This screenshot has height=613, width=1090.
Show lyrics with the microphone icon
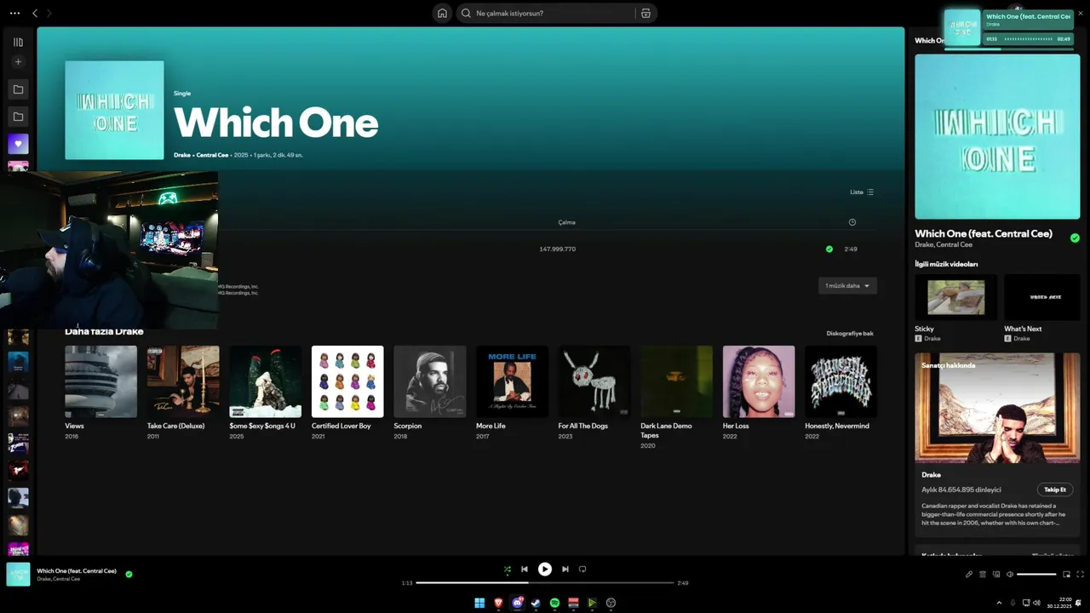[969, 575]
